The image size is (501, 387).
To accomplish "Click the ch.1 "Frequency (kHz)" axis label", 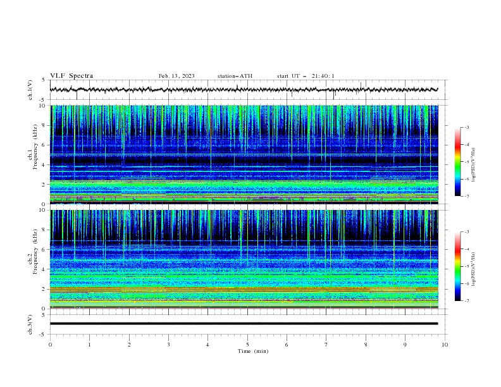I will click(36, 147).
